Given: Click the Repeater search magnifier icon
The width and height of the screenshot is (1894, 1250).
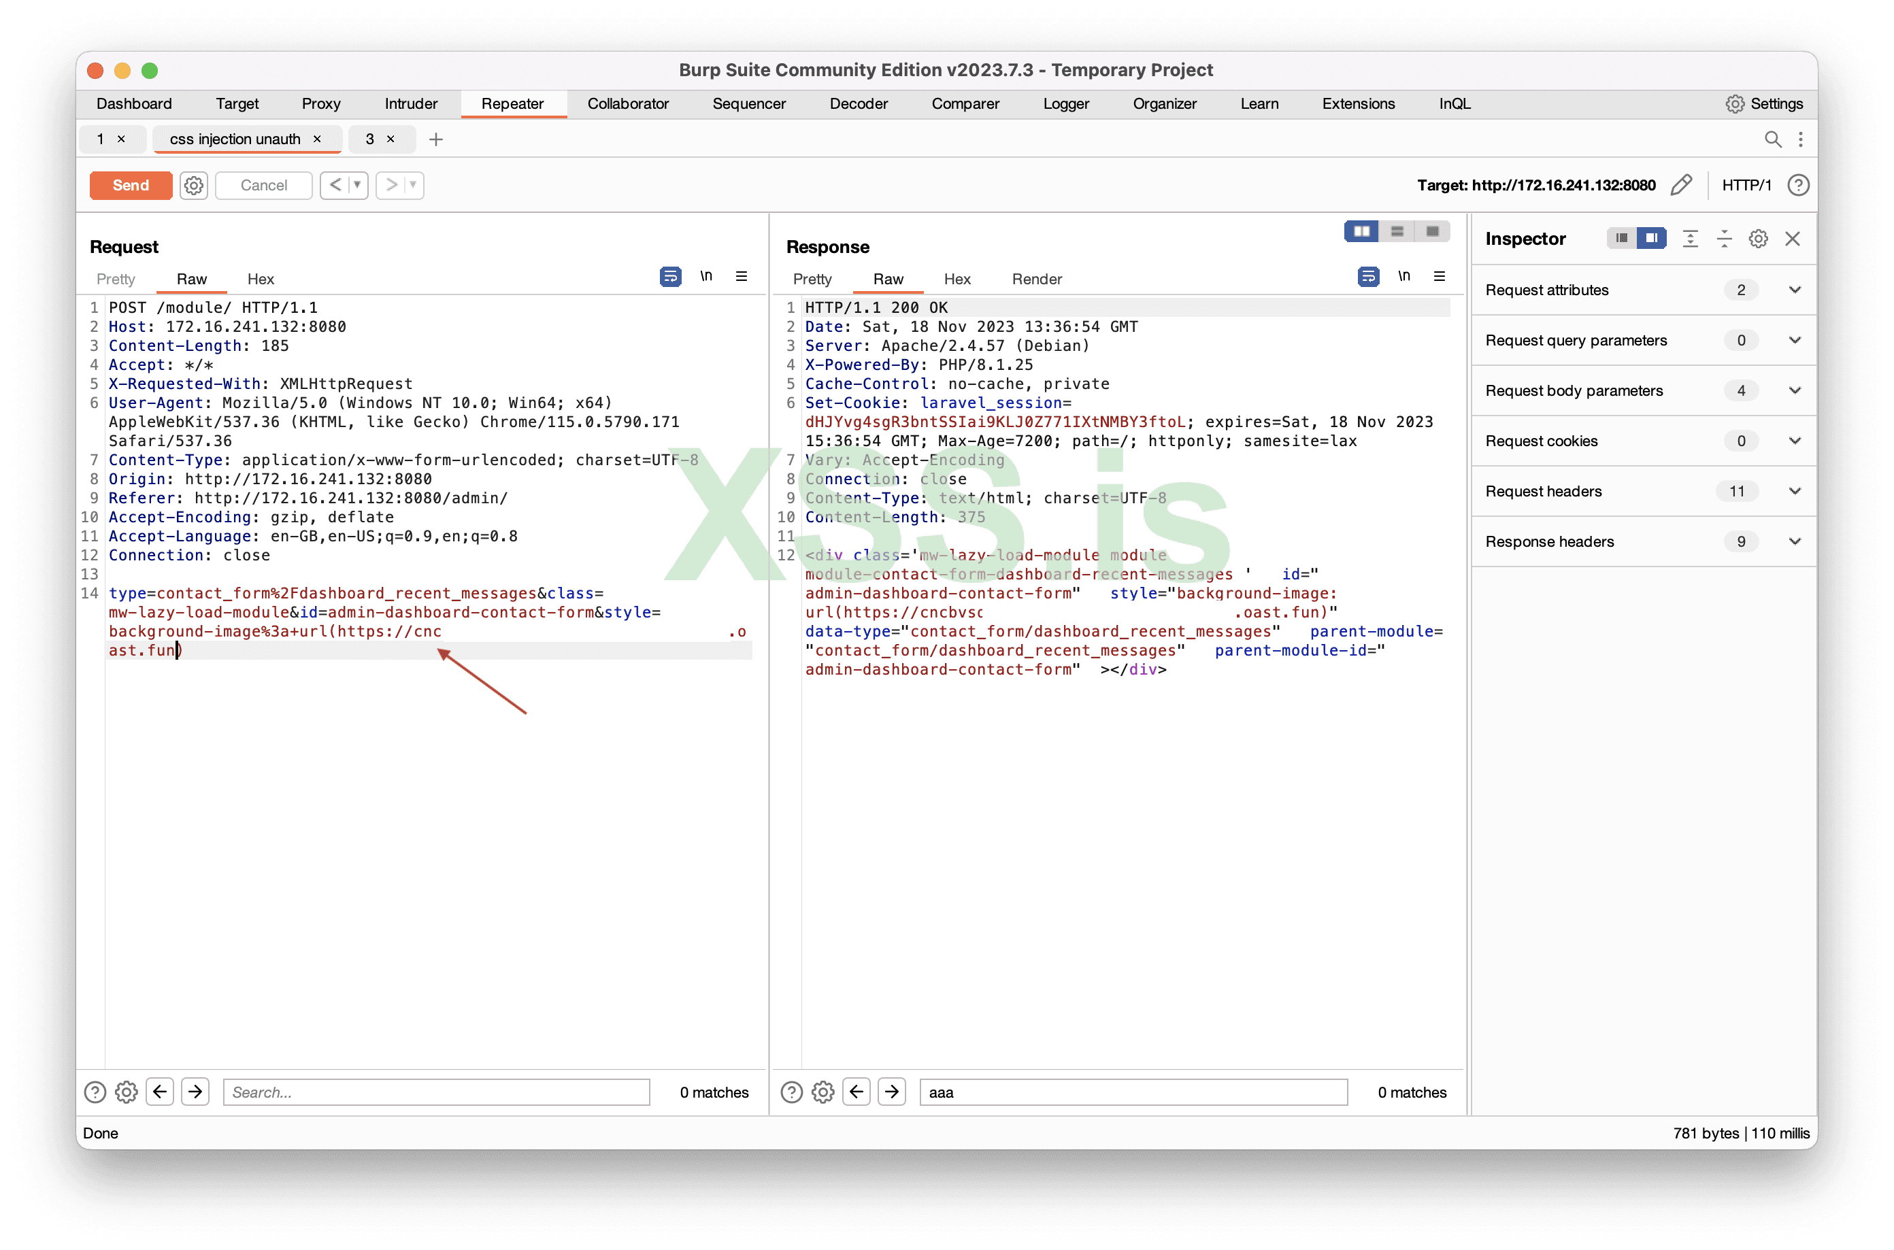Looking at the screenshot, I should tap(1772, 139).
